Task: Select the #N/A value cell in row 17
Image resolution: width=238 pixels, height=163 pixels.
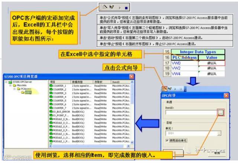Action: pyautogui.click(x=212, y=63)
